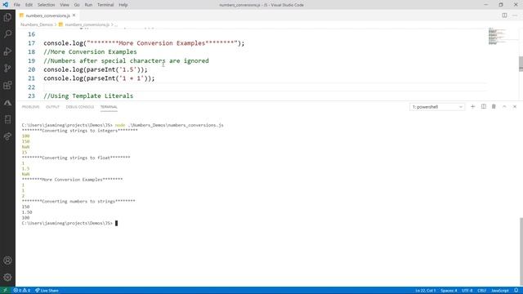Click parseInt('1.5') code on line 20
Screen dimensions: 523x294
(115, 69)
